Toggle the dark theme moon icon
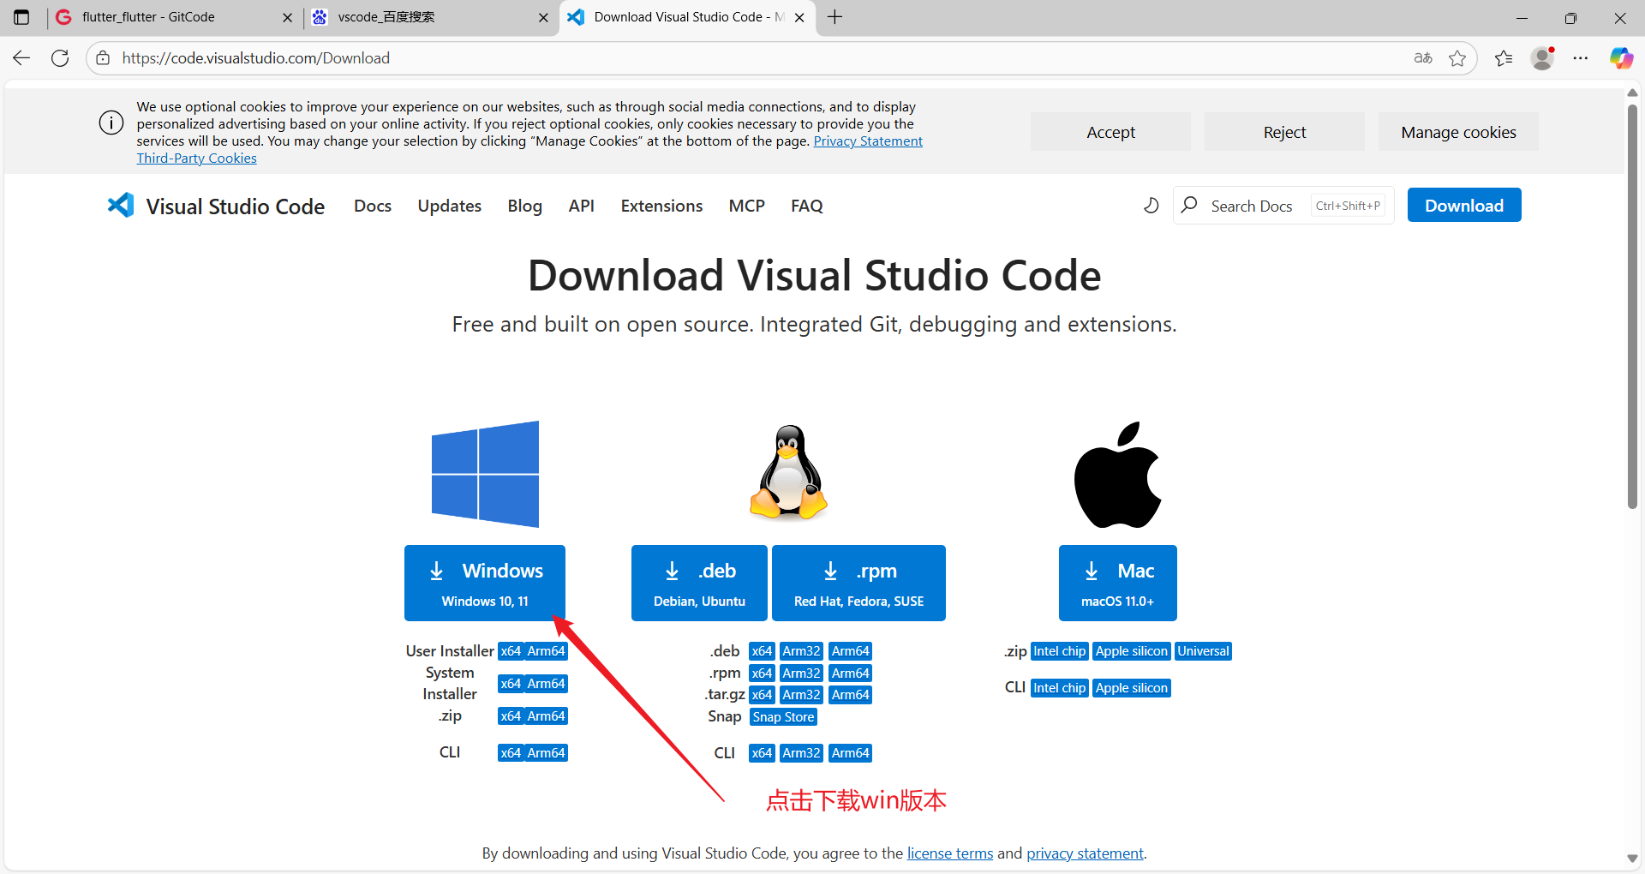Viewport: 1645px width, 874px height. tap(1151, 206)
